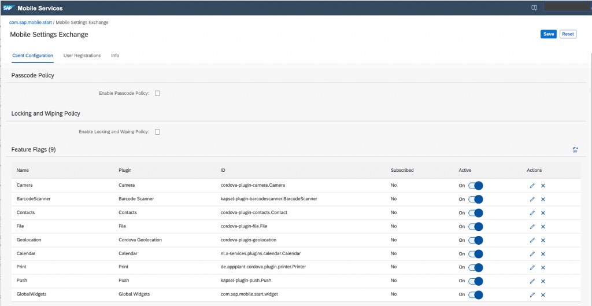Disable the Push active switch
Image resolution: width=592 pixels, height=306 pixels.
pyautogui.click(x=476, y=281)
